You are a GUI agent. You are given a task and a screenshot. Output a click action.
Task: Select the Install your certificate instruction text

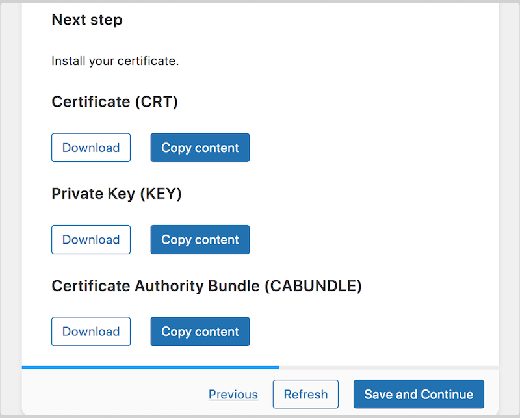click(115, 60)
